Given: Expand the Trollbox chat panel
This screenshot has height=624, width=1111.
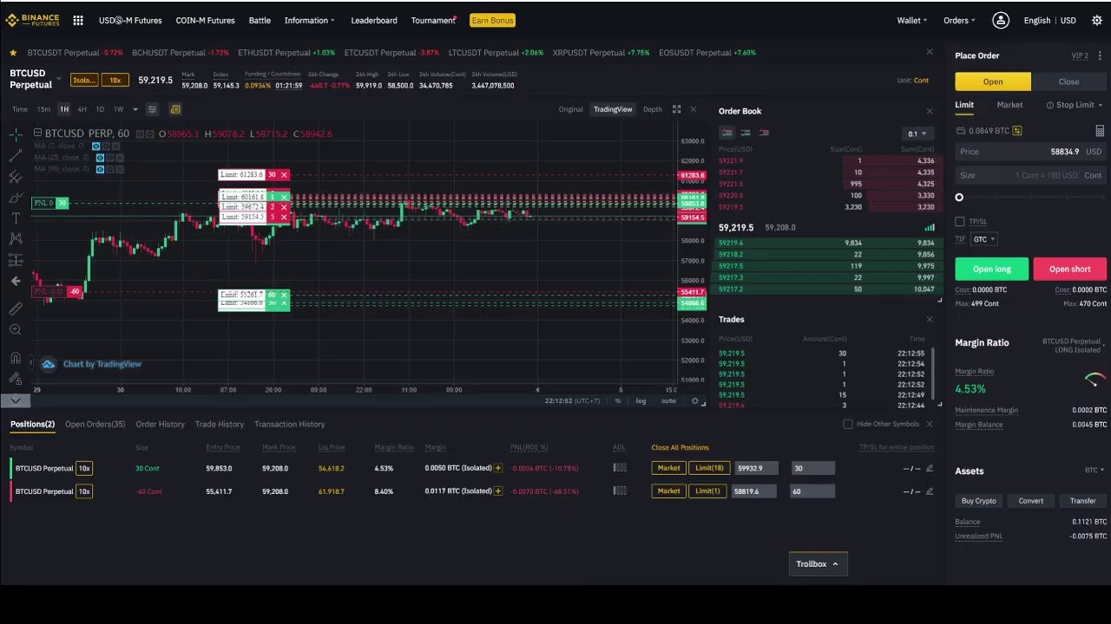Looking at the screenshot, I should tap(818, 564).
